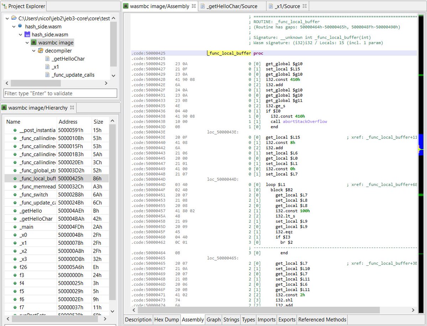This screenshot has width=427, height=326.
Task: Open the Graph bottom tab
Action: coord(213,320)
